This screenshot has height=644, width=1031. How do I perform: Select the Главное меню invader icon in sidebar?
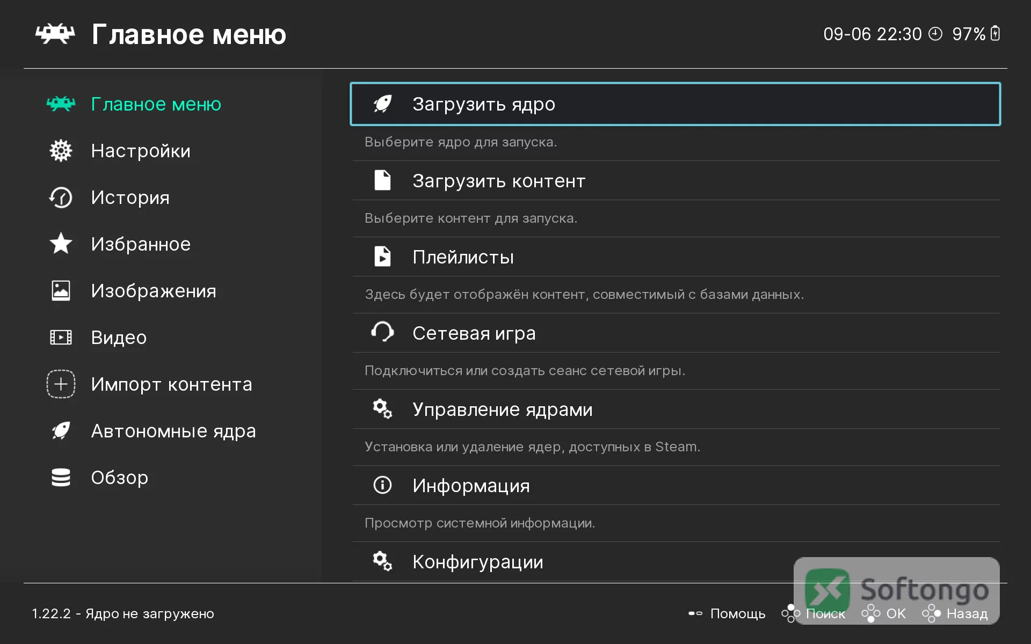tap(61, 104)
